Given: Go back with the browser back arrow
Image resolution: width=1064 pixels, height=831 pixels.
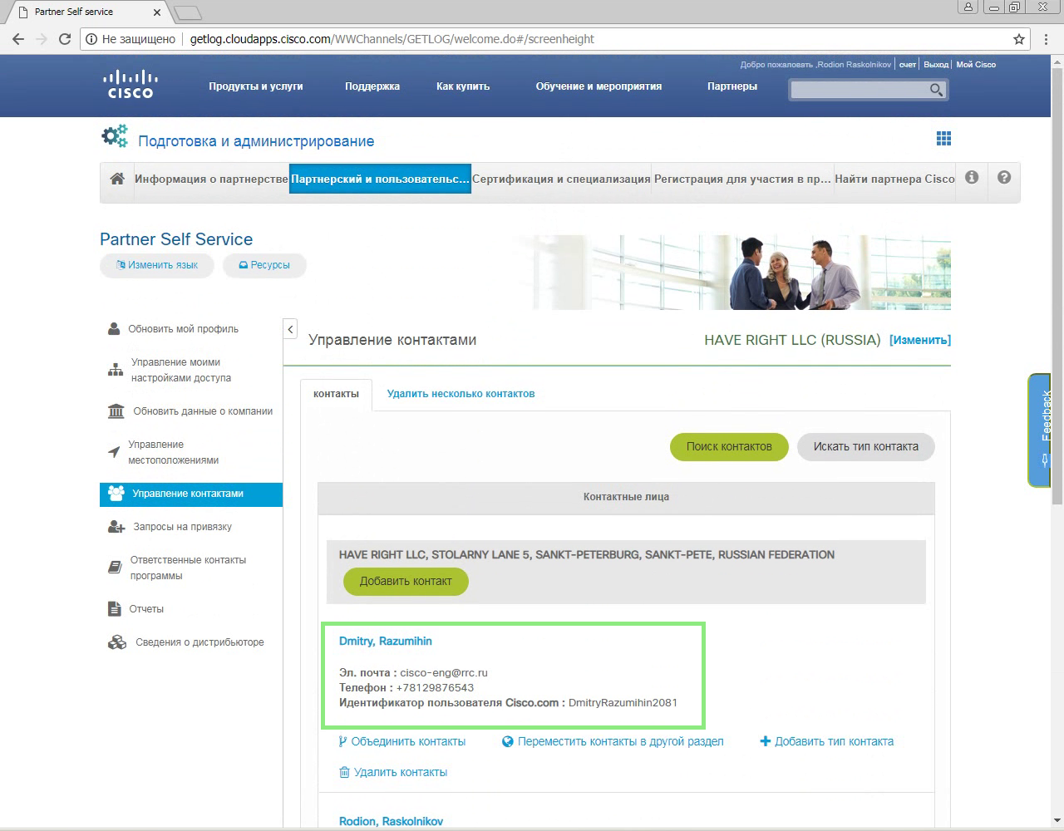Looking at the screenshot, I should click(18, 39).
